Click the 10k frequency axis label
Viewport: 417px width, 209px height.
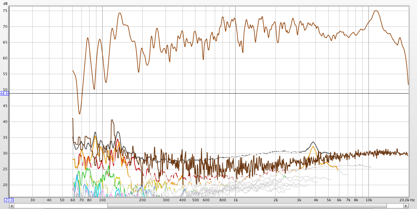[369, 200]
